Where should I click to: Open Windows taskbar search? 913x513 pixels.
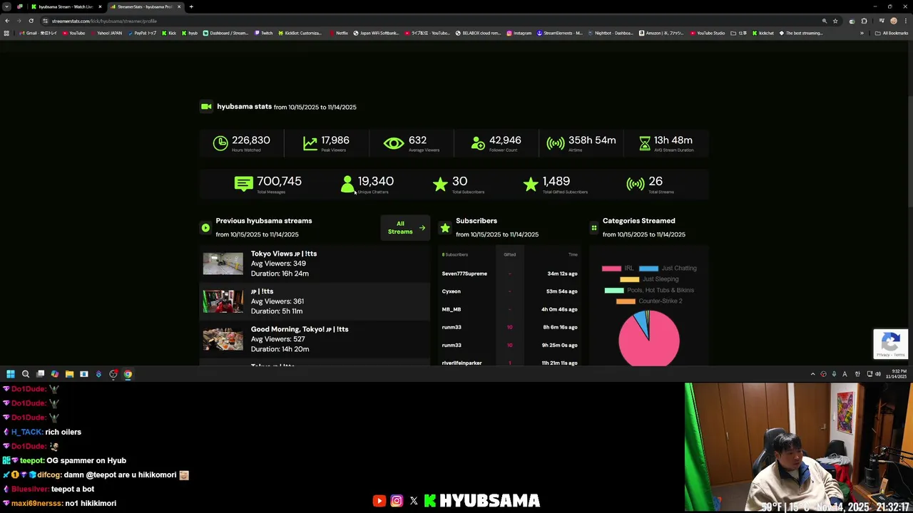pyautogui.click(x=26, y=374)
